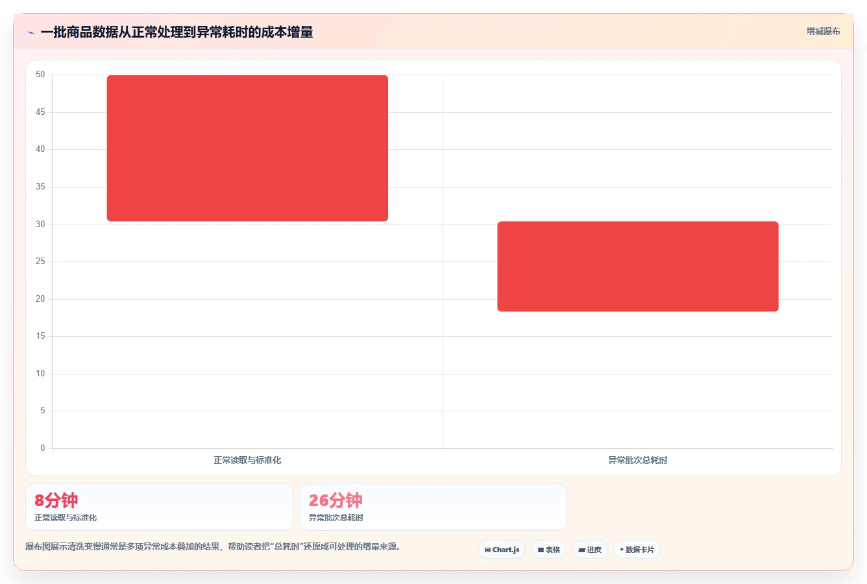Click the 异常批次总耗时 caption in the 26分钟 card
The height and width of the screenshot is (584, 867).
336,518
